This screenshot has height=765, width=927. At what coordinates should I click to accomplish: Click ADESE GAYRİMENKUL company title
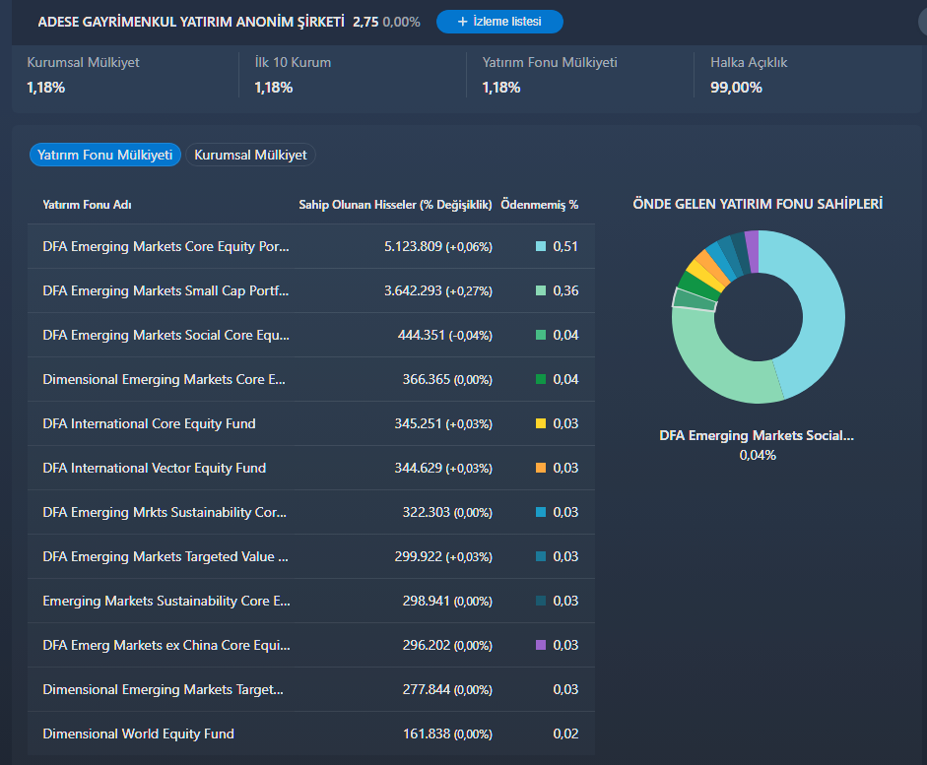pos(191,22)
